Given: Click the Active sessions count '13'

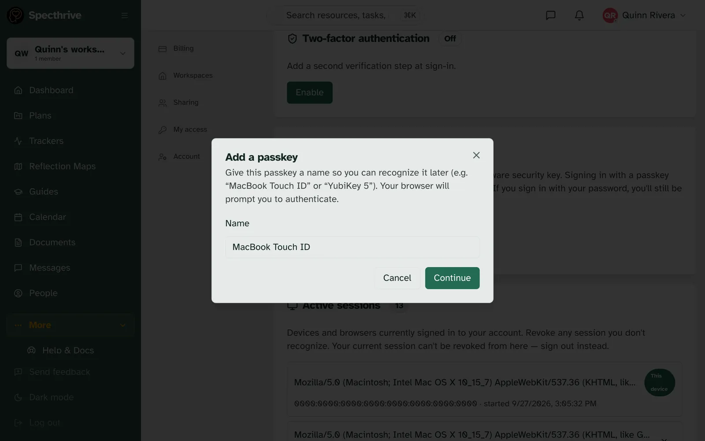Looking at the screenshot, I should click(399, 306).
